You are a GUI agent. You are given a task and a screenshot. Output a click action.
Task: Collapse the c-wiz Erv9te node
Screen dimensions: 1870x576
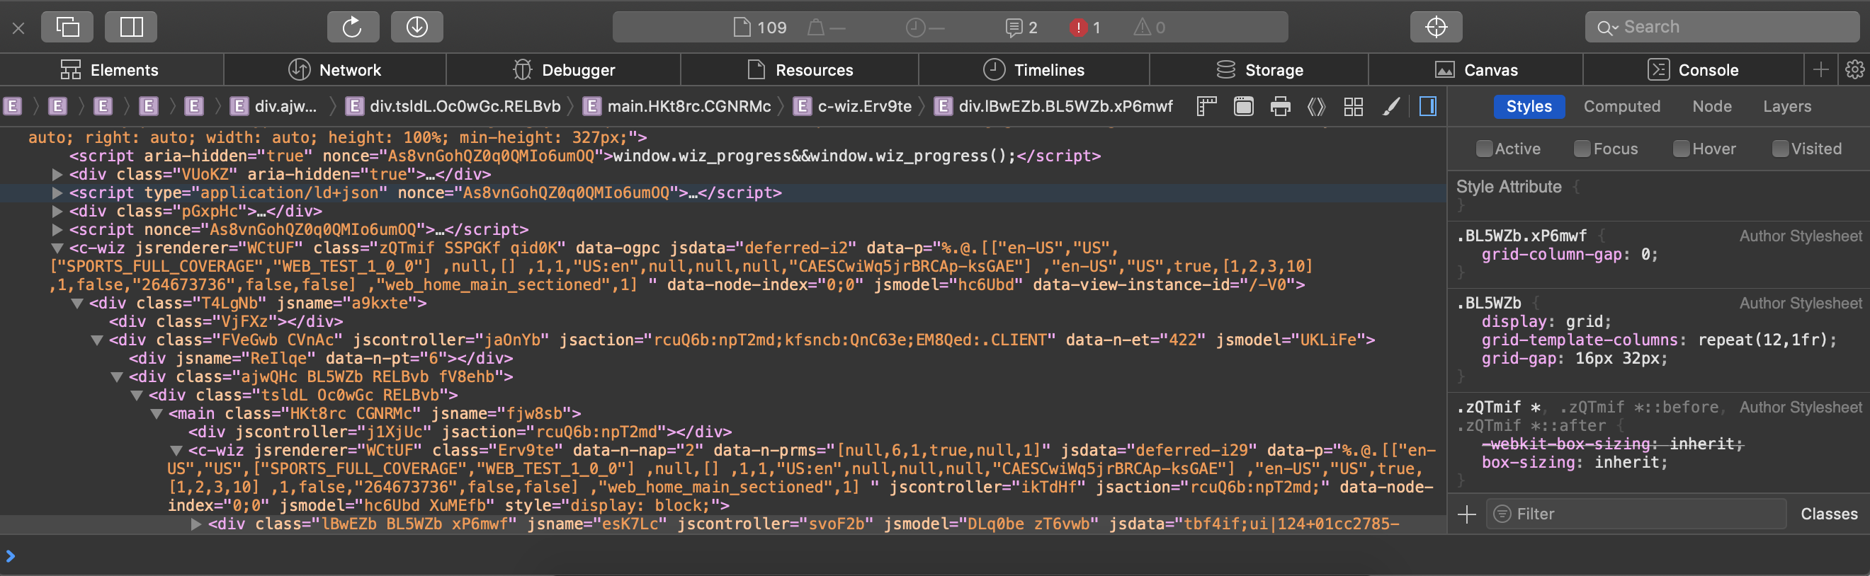click(x=176, y=451)
